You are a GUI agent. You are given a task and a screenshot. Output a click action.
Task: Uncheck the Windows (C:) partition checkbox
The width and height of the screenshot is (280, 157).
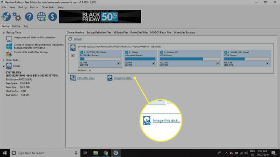tap(218, 63)
